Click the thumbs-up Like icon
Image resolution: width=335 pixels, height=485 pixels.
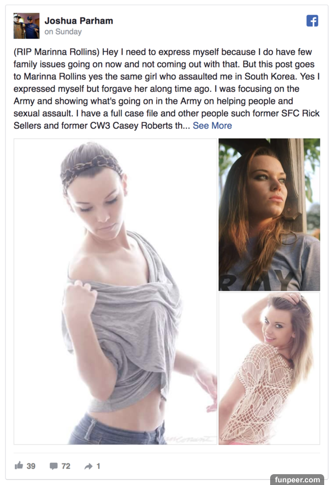coord(19,466)
